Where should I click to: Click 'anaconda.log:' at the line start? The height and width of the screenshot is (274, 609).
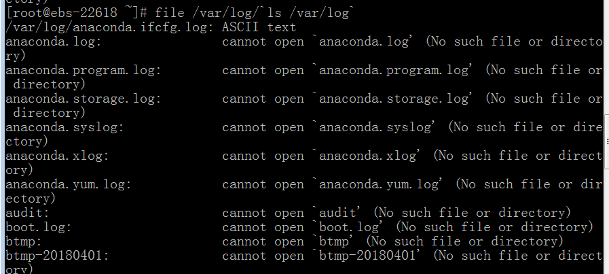tap(53, 41)
